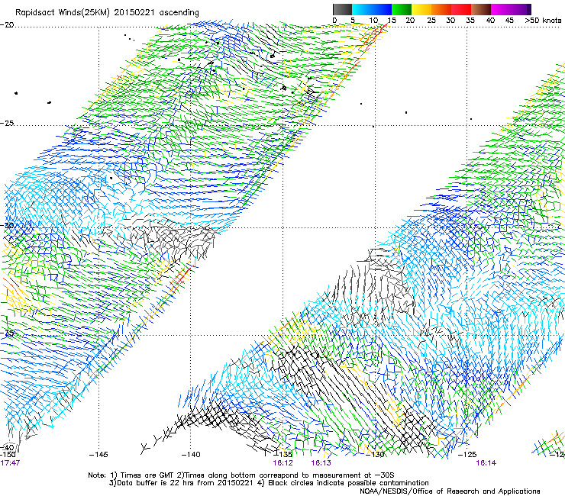Image resolution: width=565 pixels, height=496 pixels.
Task: Click the purple swath time '16:14'
Action: pyautogui.click(x=486, y=463)
